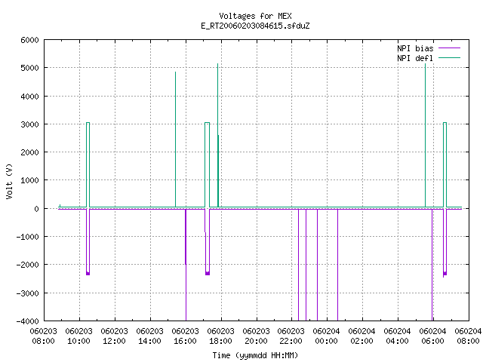This screenshot has height=362, width=483.
Task: Click the x-axis tick 060203 22:00
Action: coord(291,336)
